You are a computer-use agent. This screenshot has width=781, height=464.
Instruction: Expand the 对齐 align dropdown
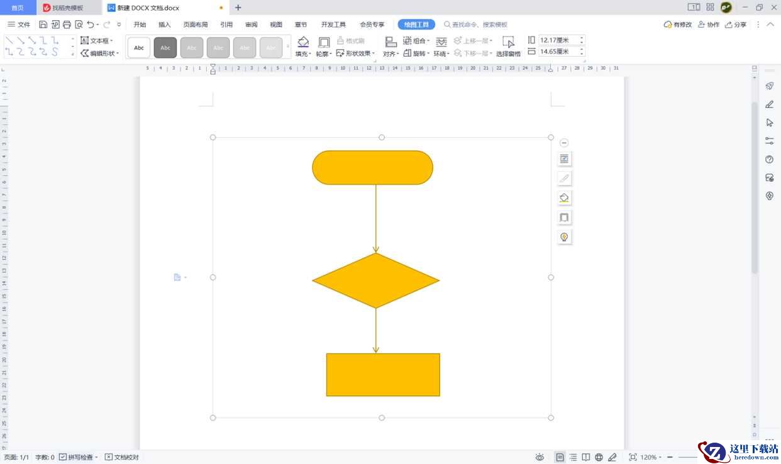tap(391, 54)
